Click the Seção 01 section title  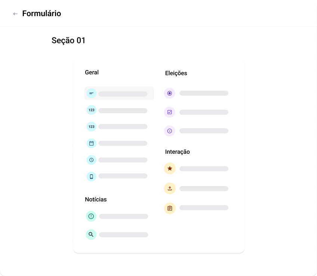(68, 40)
